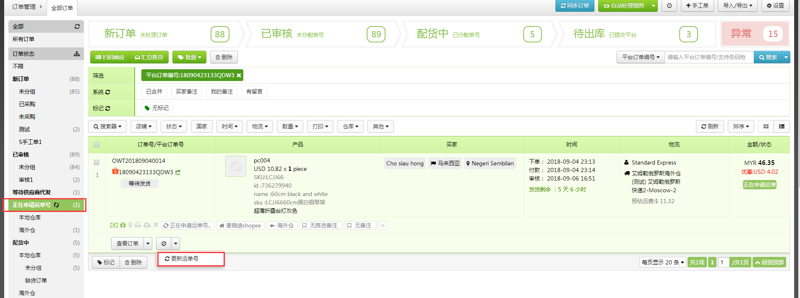Expand the 导入/导出 dropdown
The width and height of the screenshot is (800, 298).
click(737, 6)
